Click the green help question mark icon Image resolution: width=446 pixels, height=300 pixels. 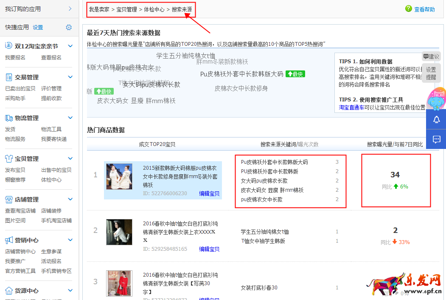tap(409, 8)
